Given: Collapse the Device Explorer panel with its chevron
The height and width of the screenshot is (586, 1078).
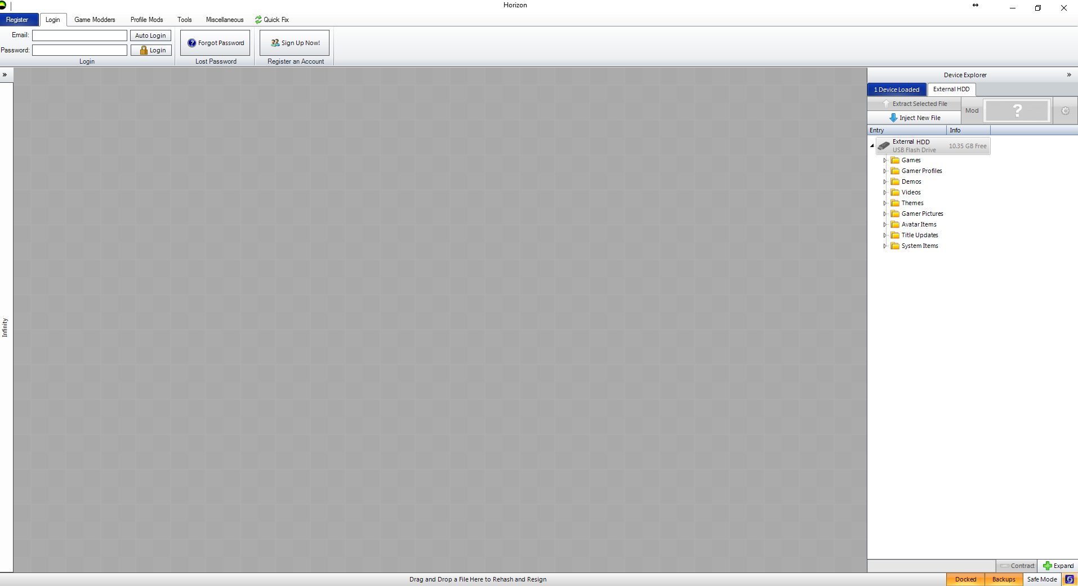Looking at the screenshot, I should tap(1068, 74).
